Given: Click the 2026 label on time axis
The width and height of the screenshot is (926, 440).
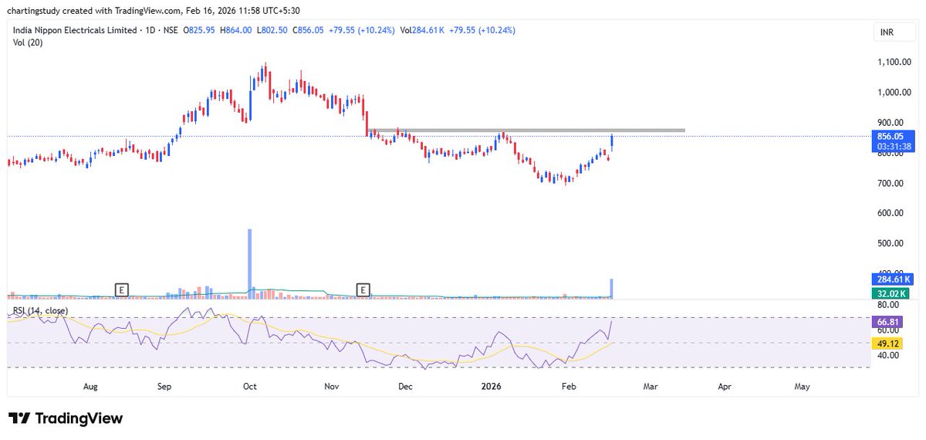Looking at the screenshot, I should coord(492,386).
